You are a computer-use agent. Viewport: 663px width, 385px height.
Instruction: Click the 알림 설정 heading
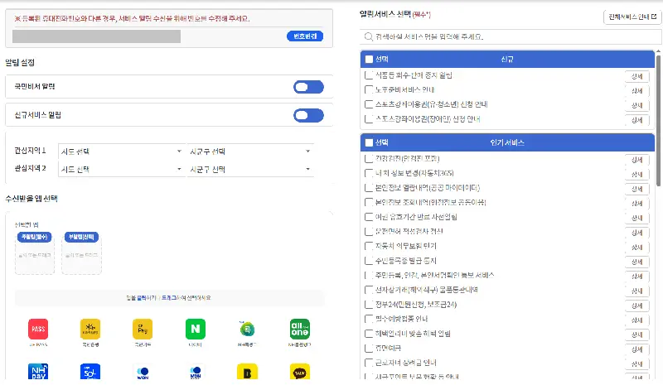[x=20, y=63]
